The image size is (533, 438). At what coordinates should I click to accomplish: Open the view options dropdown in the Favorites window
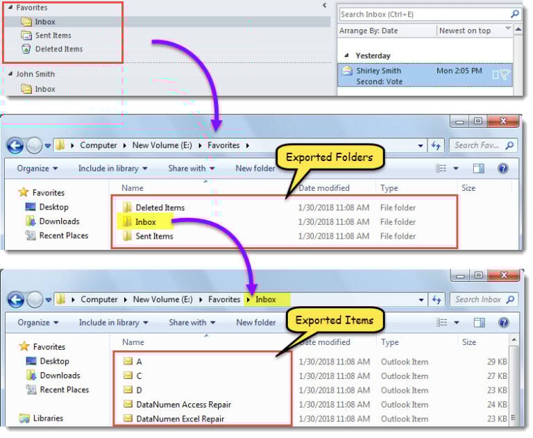pos(456,169)
